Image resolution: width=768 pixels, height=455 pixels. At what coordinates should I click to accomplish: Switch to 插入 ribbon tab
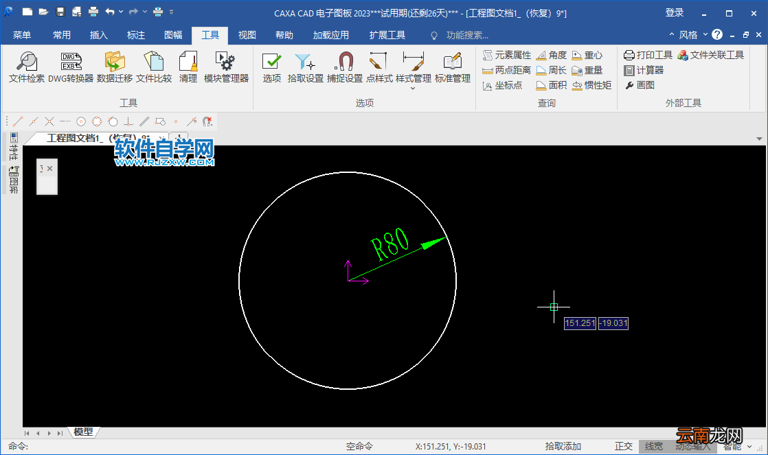pos(98,35)
